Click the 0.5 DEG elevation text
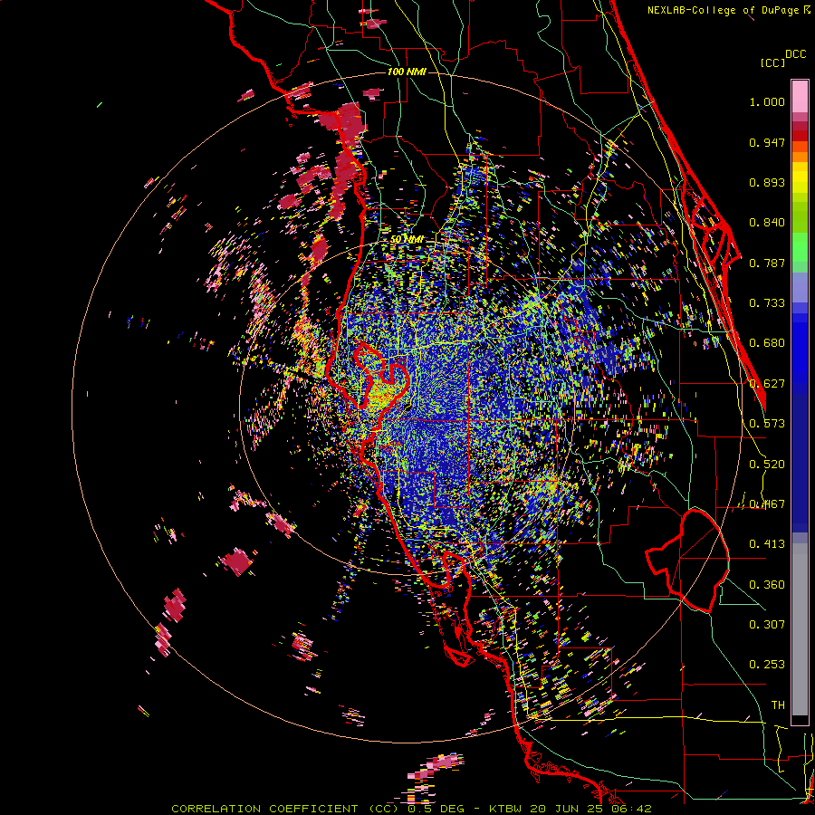 (437, 809)
